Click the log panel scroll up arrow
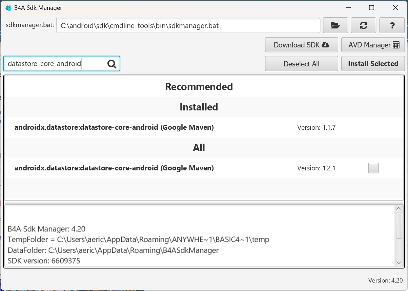The width and height of the screenshot is (408, 291). tap(399, 209)
